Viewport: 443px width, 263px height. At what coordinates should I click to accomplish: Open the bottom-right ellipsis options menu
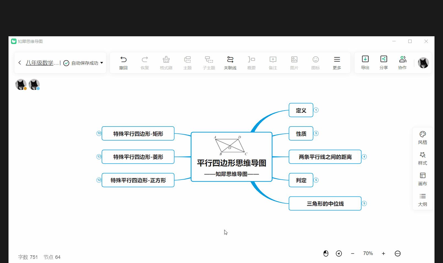[398, 253]
